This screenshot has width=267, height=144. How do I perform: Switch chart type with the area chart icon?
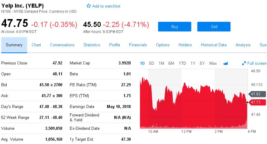pos(226,63)
